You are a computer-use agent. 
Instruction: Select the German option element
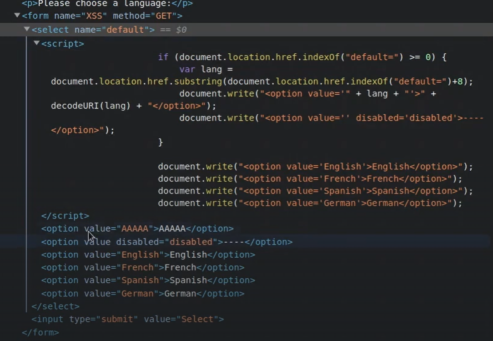142,293
